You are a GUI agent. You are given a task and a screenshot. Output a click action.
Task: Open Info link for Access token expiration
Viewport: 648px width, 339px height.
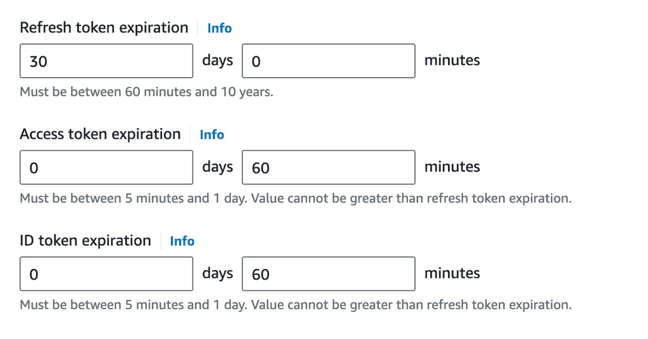tap(212, 135)
